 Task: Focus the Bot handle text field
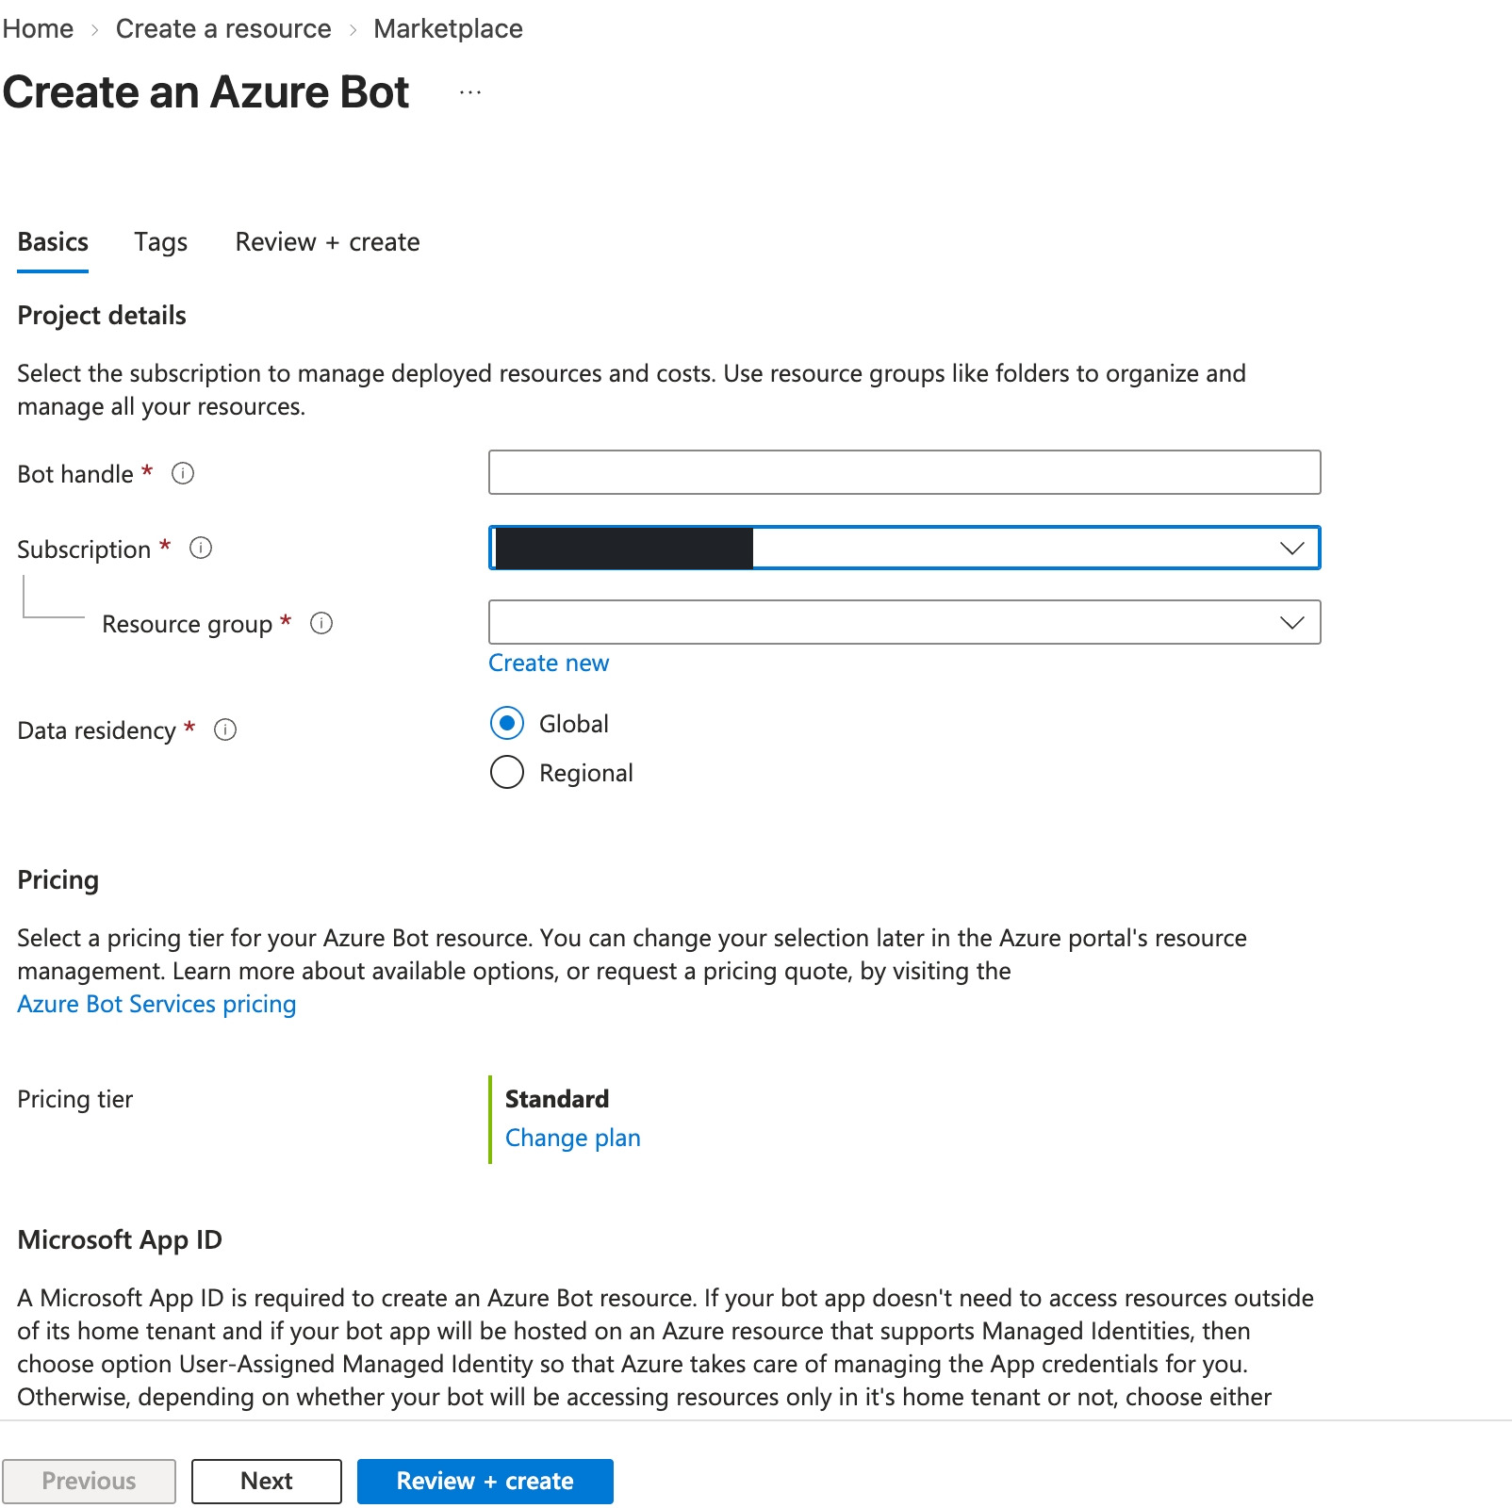[905, 472]
